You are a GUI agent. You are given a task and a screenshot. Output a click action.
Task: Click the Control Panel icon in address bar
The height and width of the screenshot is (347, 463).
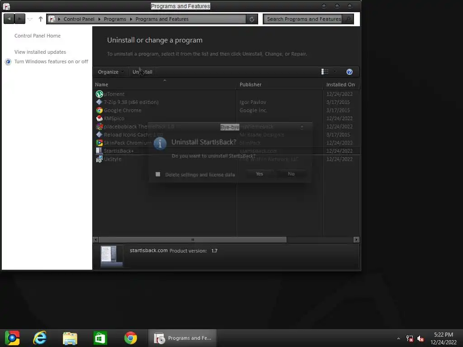[52, 19]
